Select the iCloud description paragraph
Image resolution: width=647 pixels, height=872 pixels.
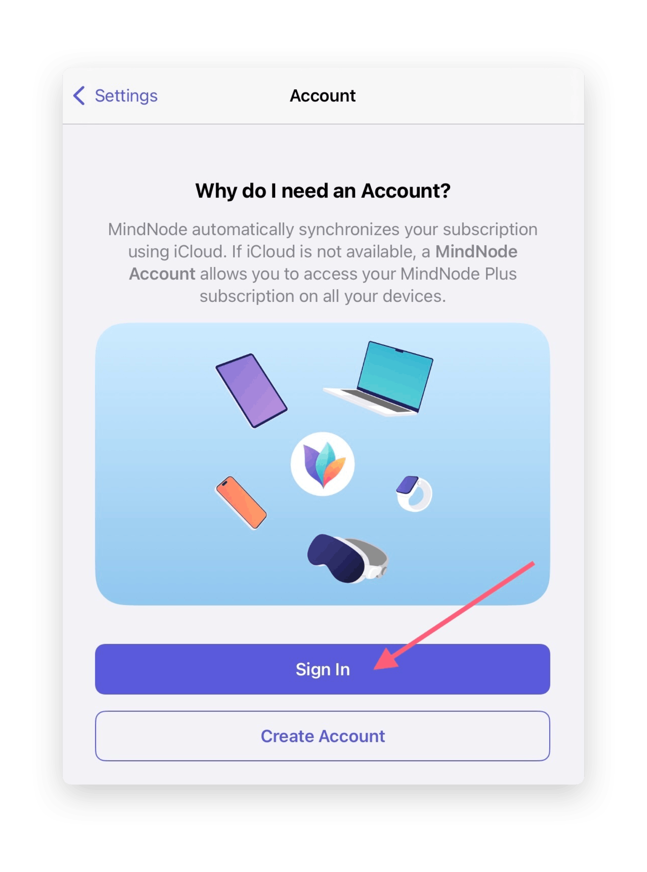[323, 262]
